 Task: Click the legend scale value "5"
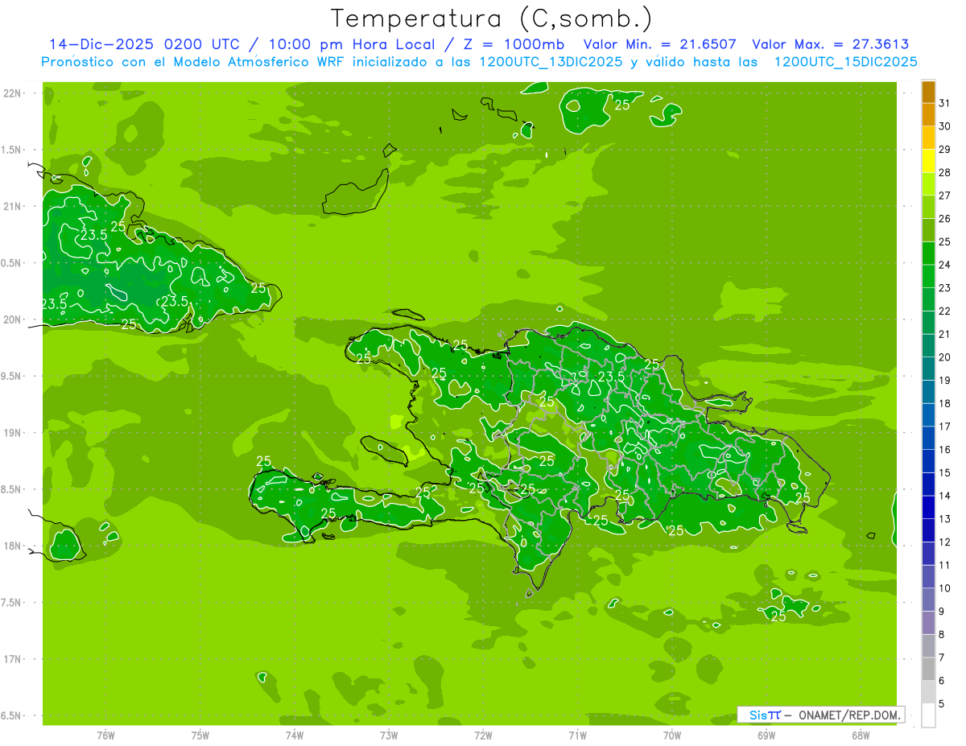coord(942,704)
